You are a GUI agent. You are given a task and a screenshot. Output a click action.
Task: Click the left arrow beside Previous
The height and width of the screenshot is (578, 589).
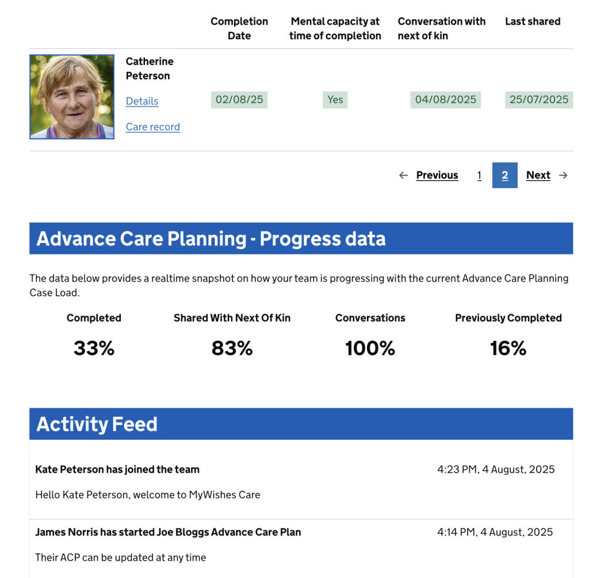(404, 176)
